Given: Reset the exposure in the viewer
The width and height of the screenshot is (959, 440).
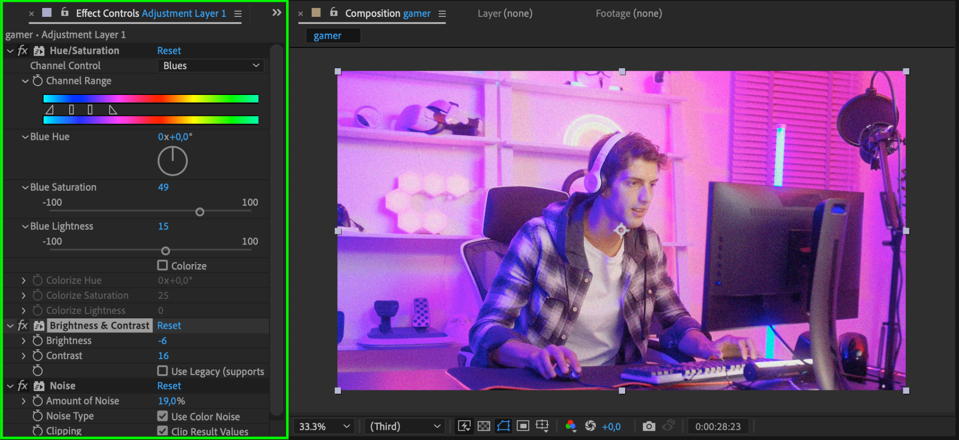Looking at the screenshot, I should coord(590,426).
